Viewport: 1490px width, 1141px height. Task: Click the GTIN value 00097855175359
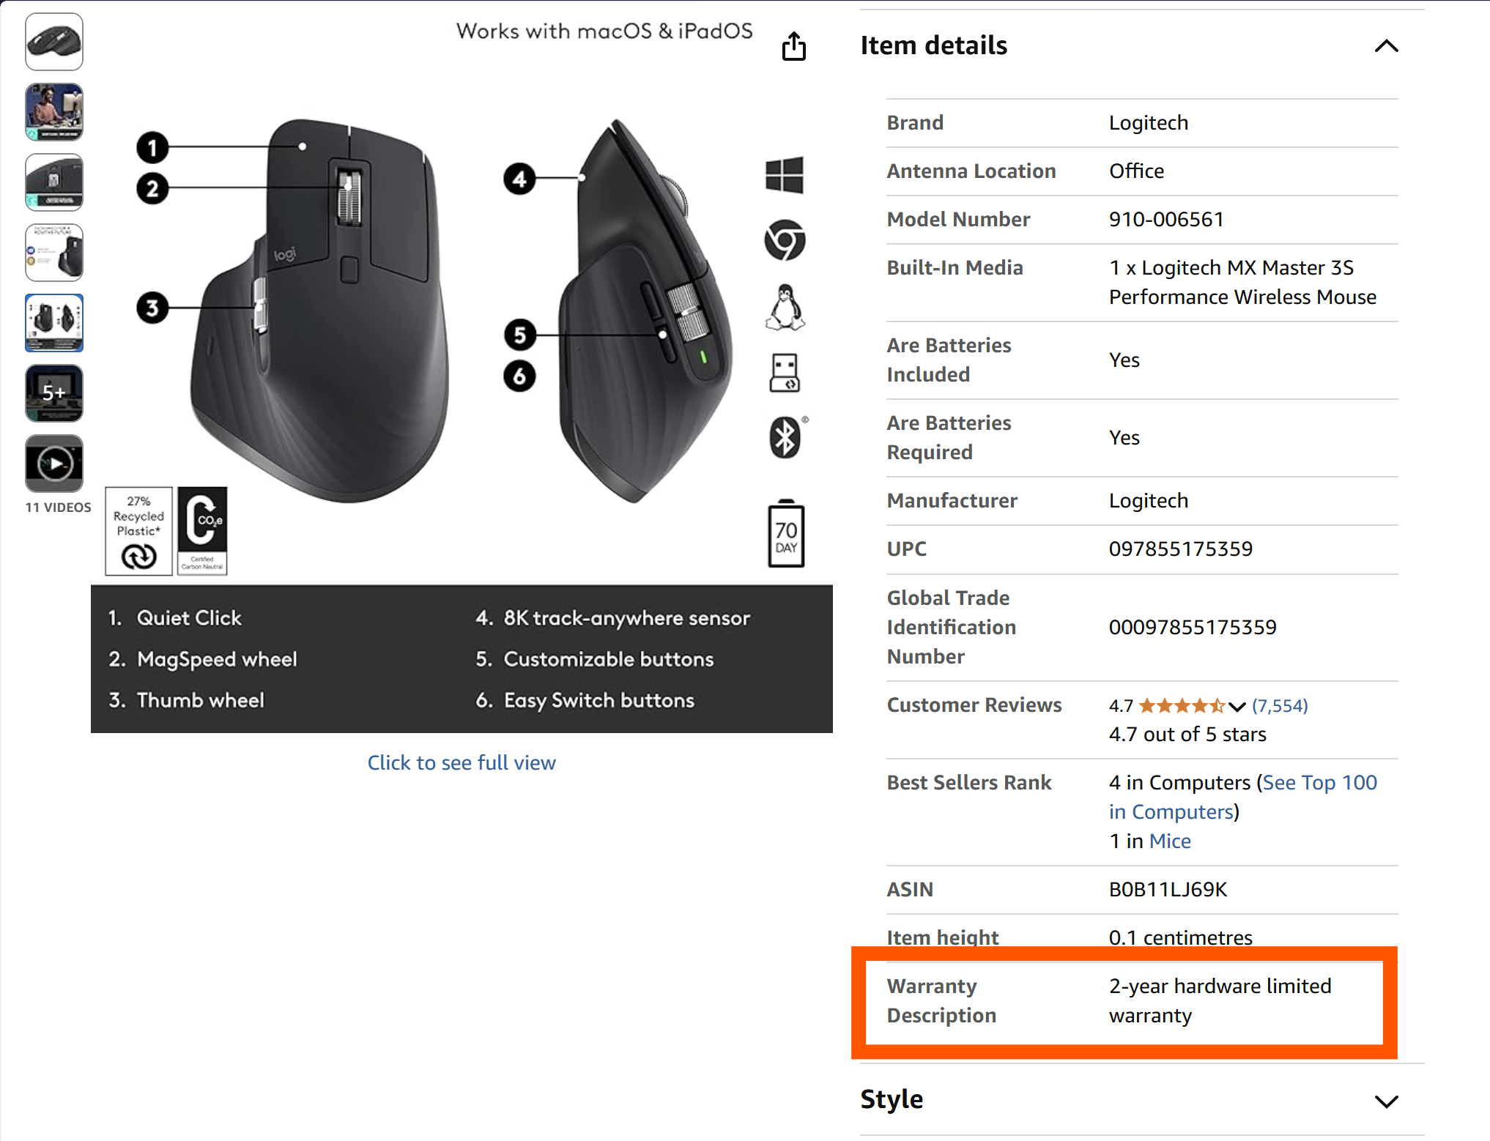1193,627
